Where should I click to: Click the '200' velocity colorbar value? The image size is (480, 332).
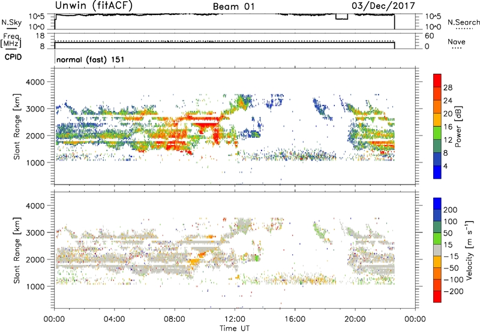(451, 210)
